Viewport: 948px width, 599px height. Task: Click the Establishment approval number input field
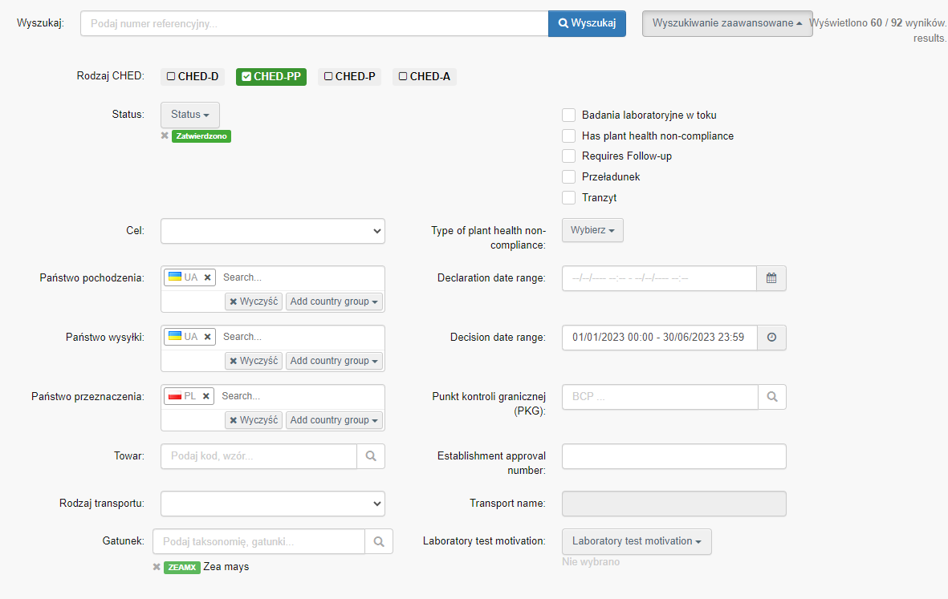673,456
